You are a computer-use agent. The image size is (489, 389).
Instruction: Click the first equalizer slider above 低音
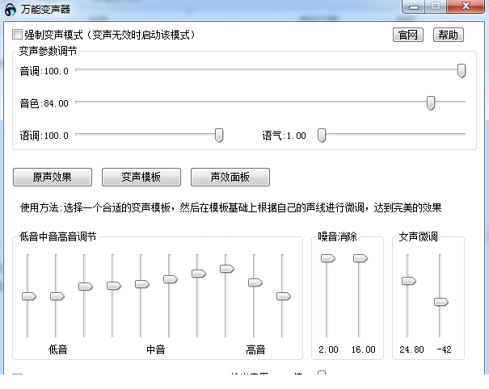point(28,296)
